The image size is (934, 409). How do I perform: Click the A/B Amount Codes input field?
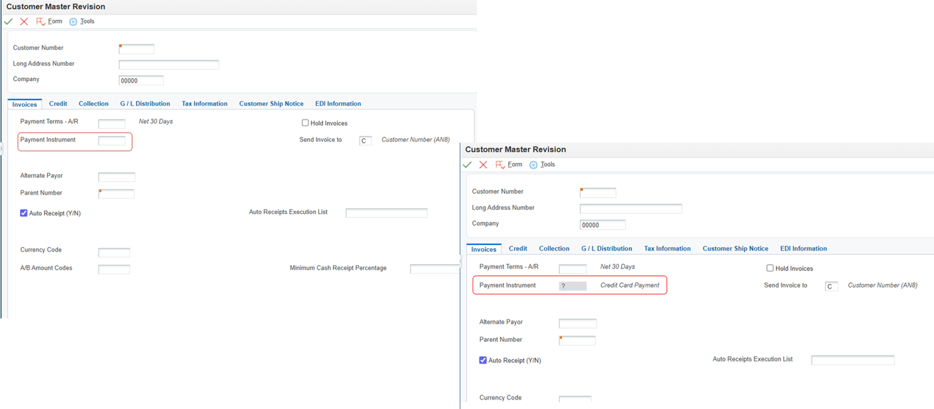[114, 269]
